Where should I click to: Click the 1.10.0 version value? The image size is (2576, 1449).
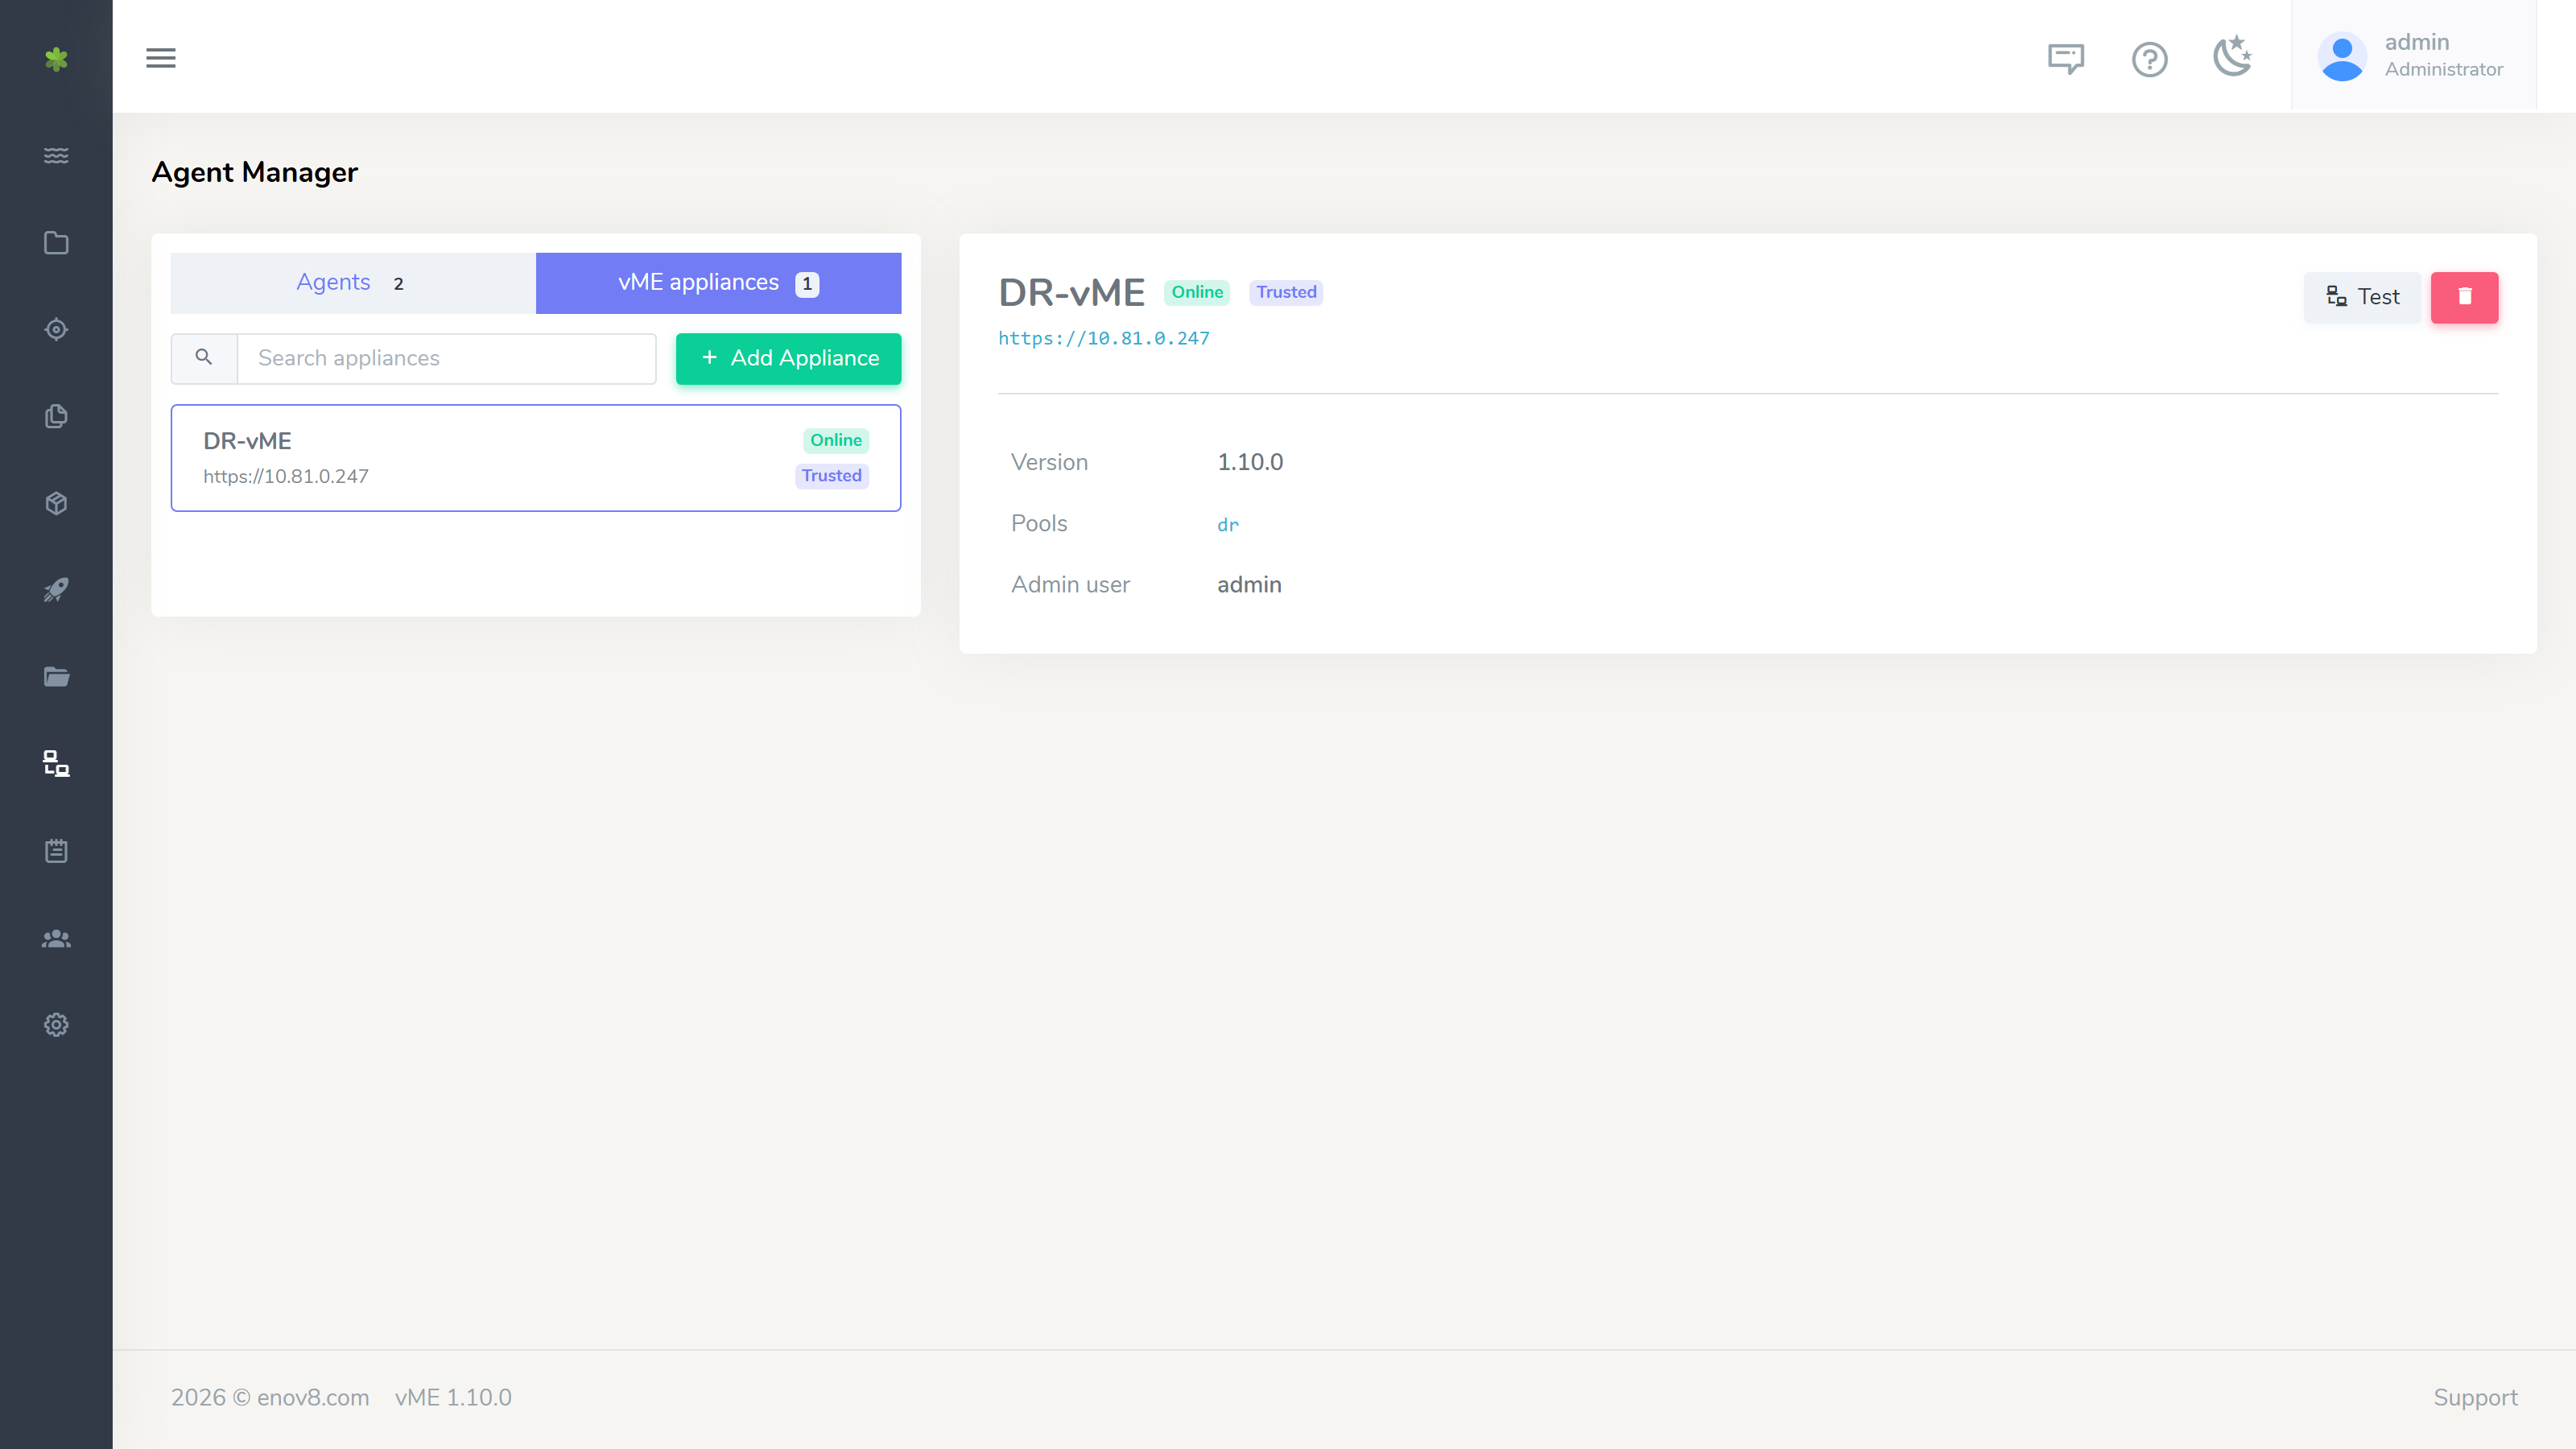[1250, 462]
